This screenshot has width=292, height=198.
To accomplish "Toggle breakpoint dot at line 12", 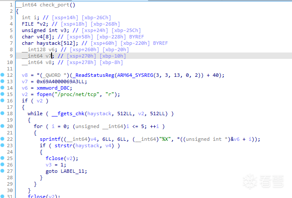I will click(2, 75).
